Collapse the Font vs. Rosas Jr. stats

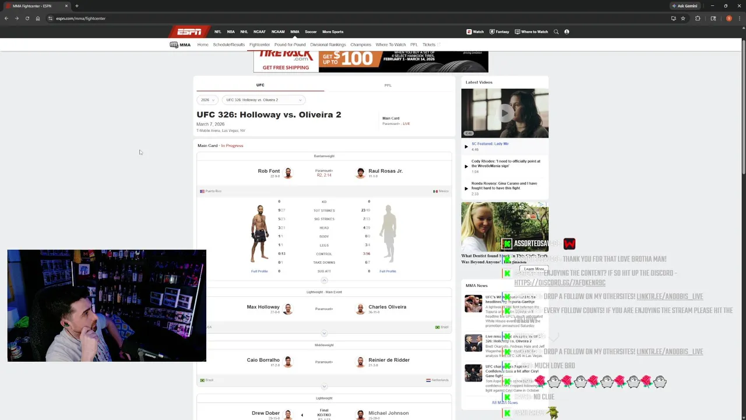click(x=324, y=280)
